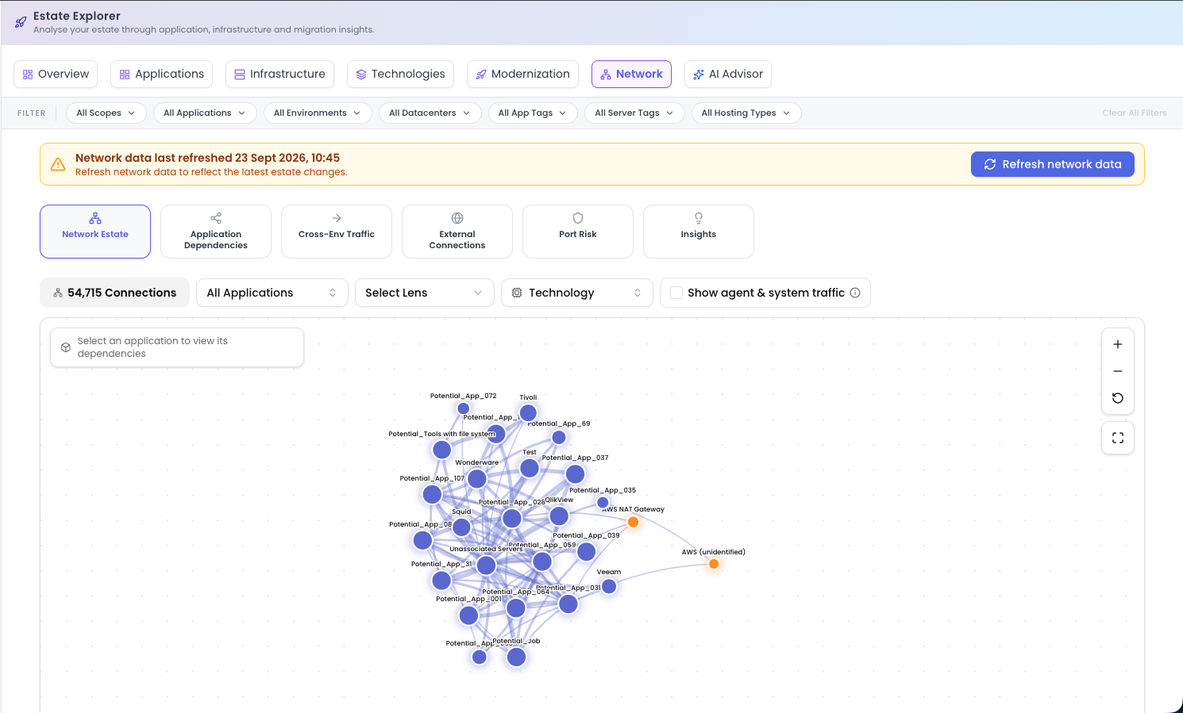Open the Technology grouping dropdown
Screen dimensions: 1183x713
pos(577,293)
